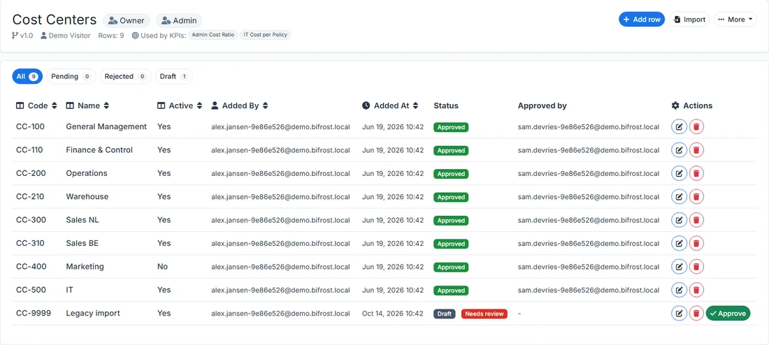Delete the CC-200 Operations row
769x345 pixels.
(696, 173)
